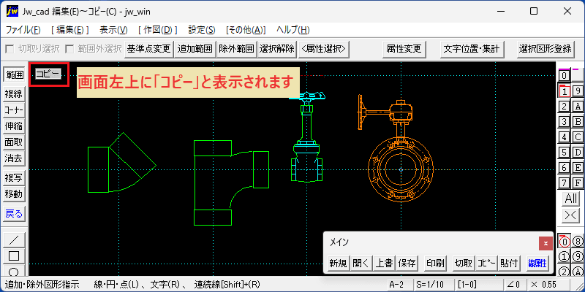Click 貼付 paste in the メイン panel
Image resolution: width=585 pixels, height=292 pixels.
509,264
